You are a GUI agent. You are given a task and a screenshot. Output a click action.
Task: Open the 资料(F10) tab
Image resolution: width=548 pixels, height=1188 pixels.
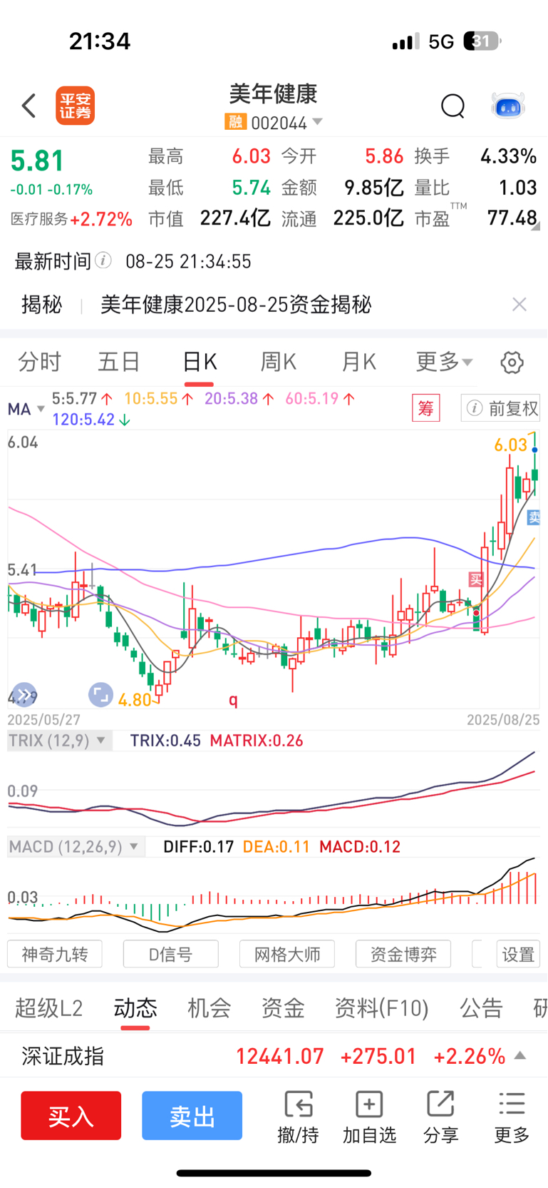(x=382, y=1007)
